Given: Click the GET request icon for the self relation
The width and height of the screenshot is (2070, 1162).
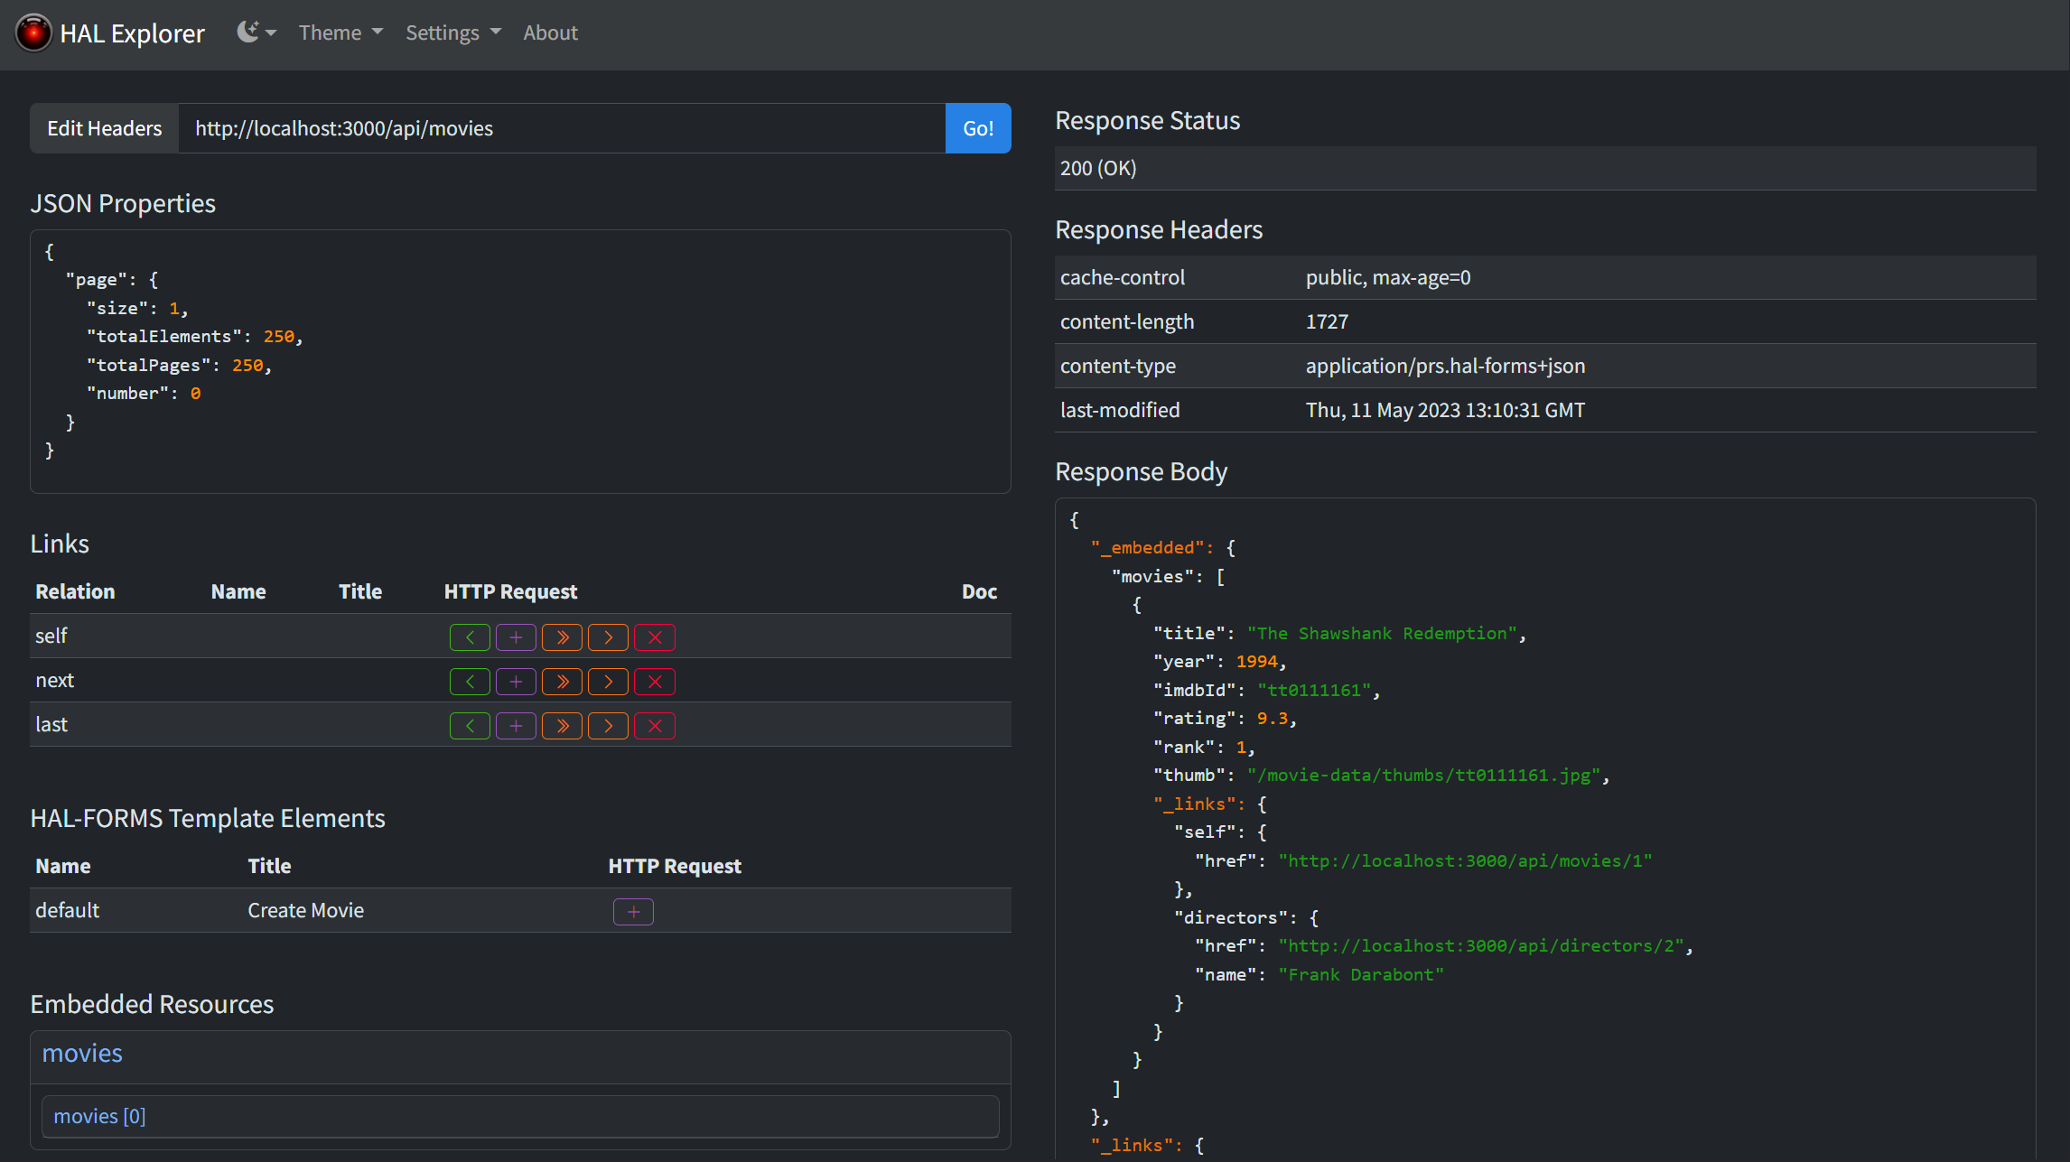Looking at the screenshot, I should coord(470,637).
